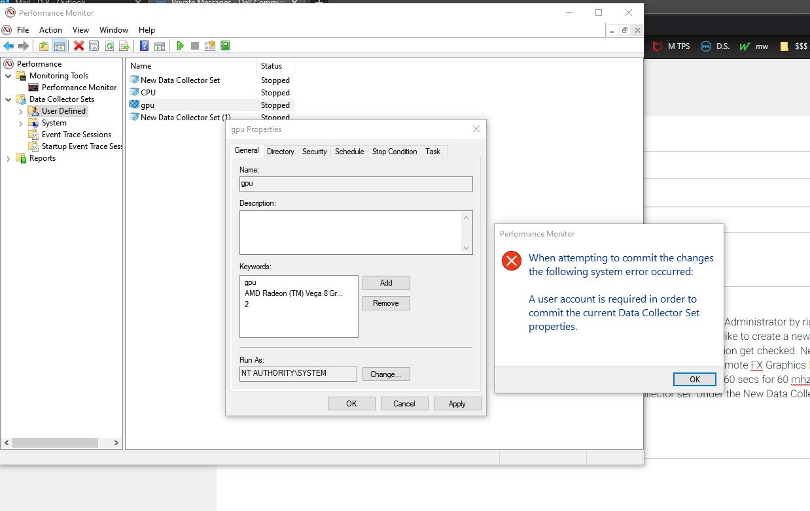The height and width of the screenshot is (511, 810).
Task: Expand the System tree node
Action: click(20, 123)
